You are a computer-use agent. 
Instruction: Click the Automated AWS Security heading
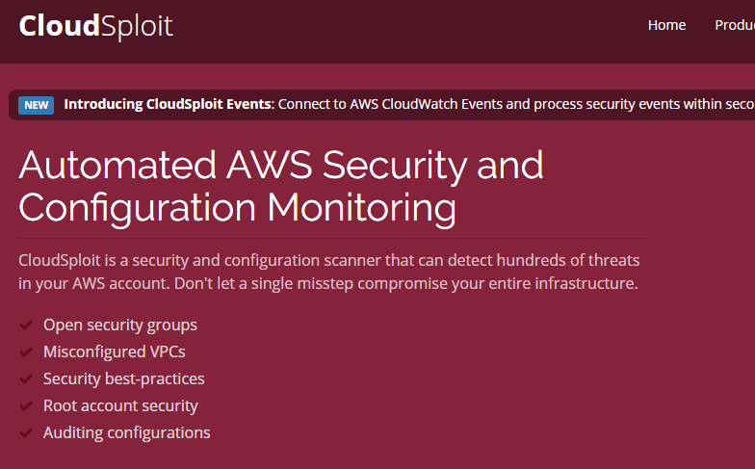(x=281, y=186)
